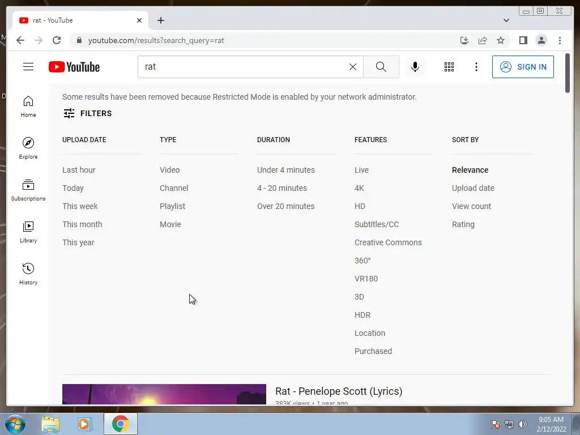Viewport: 580px width, 435px height.
Task: Filter uploads by This week
Action: tap(80, 206)
